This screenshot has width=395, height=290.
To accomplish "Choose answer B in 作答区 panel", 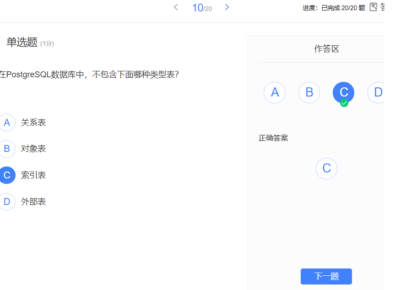I will click(309, 93).
